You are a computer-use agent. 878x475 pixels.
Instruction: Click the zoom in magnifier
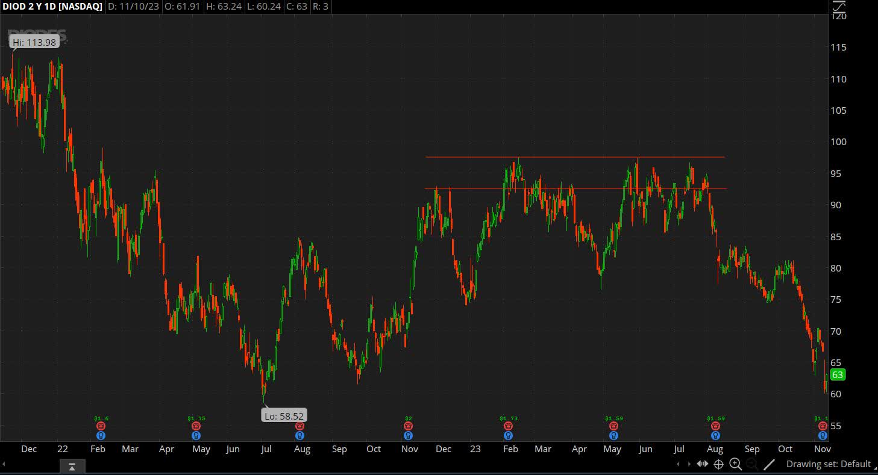(x=735, y=464)
